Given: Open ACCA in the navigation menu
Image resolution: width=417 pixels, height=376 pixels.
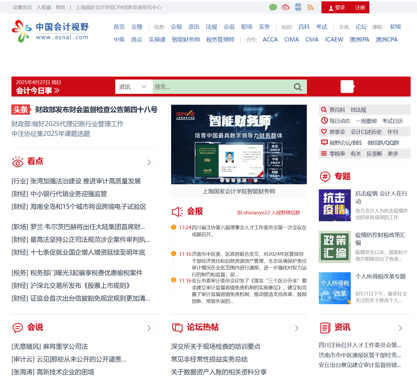Looking at the screenshot, I should pos(270,40).
